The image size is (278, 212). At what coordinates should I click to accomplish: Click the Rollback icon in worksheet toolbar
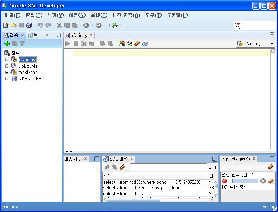pyautogui.click(x=110, y=43)
